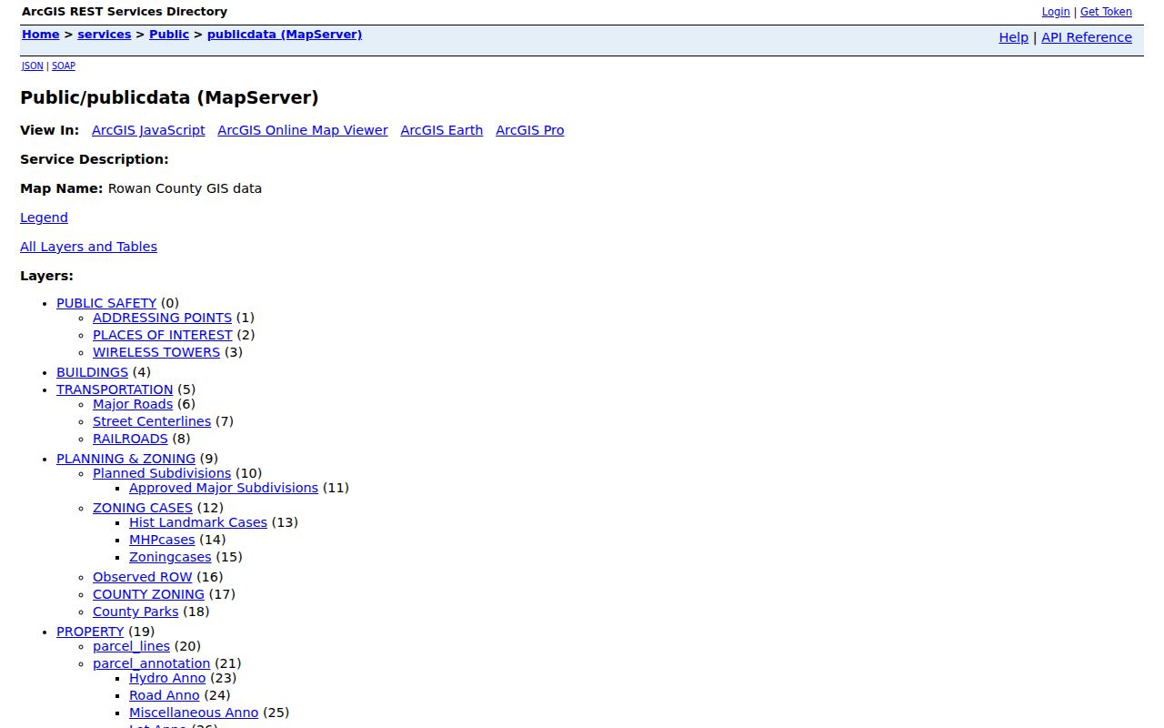Image resolution: width=1164 pixels, height=728 pixels.
Task: Go to Home in breadcrumb
Action: pos(41,35)
